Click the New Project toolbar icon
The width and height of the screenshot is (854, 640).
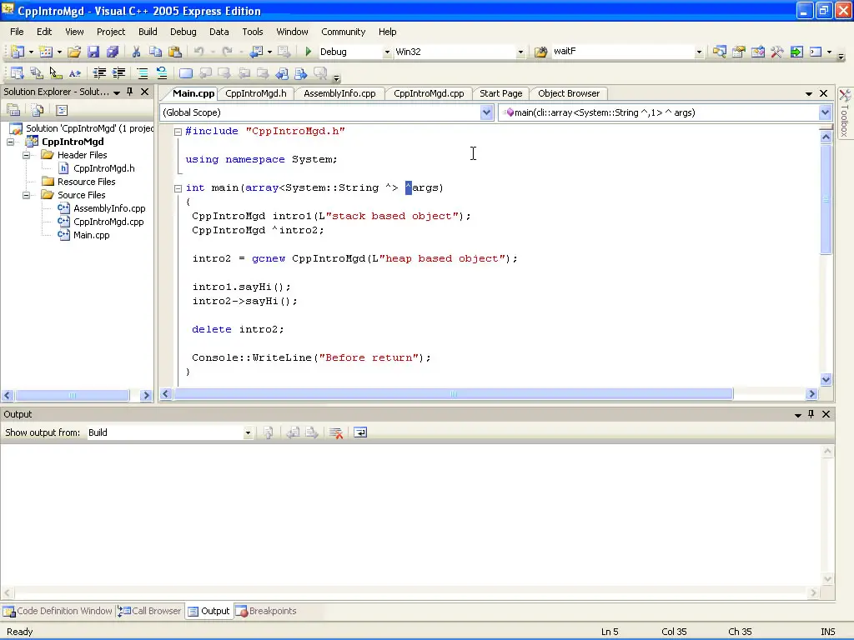point(17,52)
